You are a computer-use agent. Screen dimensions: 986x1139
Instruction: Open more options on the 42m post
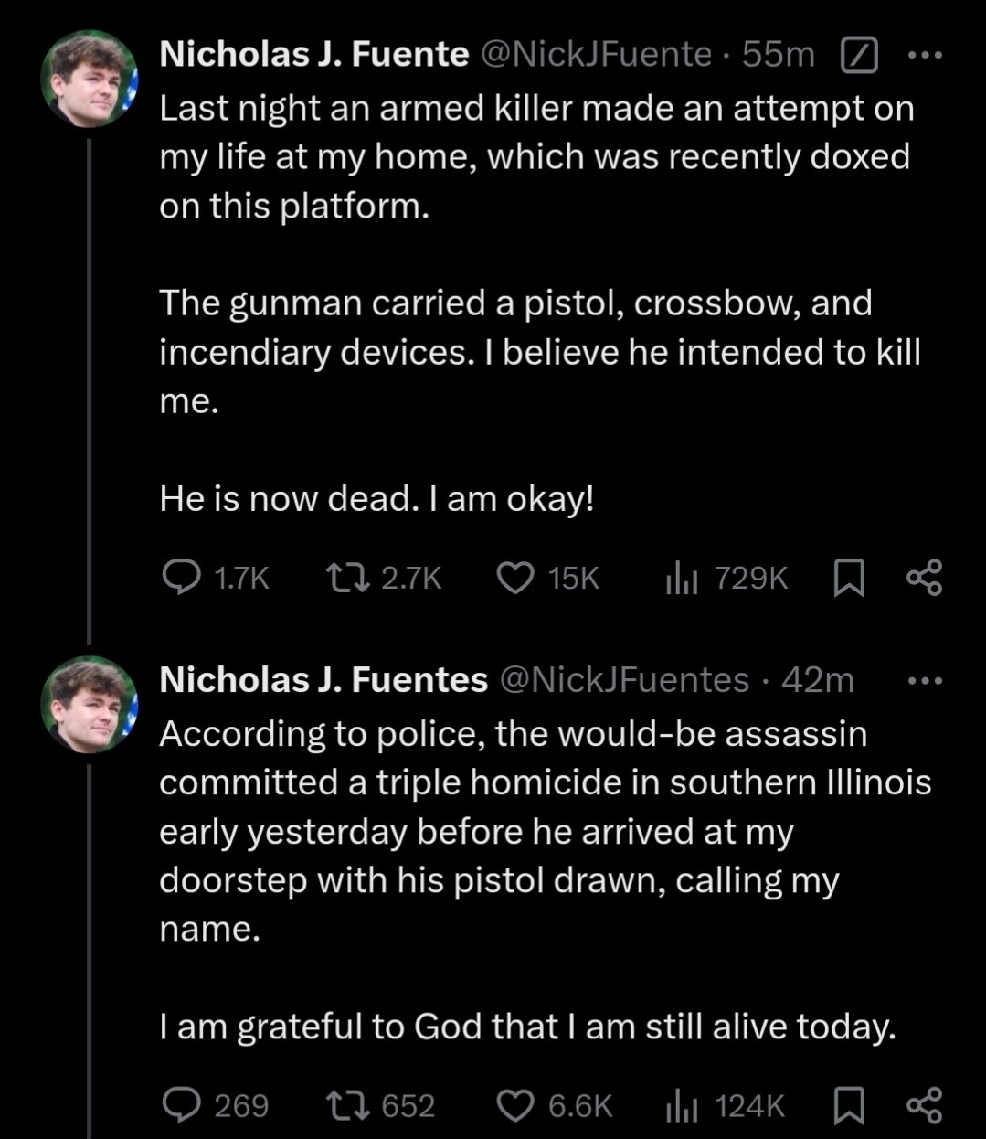(924, 681)
